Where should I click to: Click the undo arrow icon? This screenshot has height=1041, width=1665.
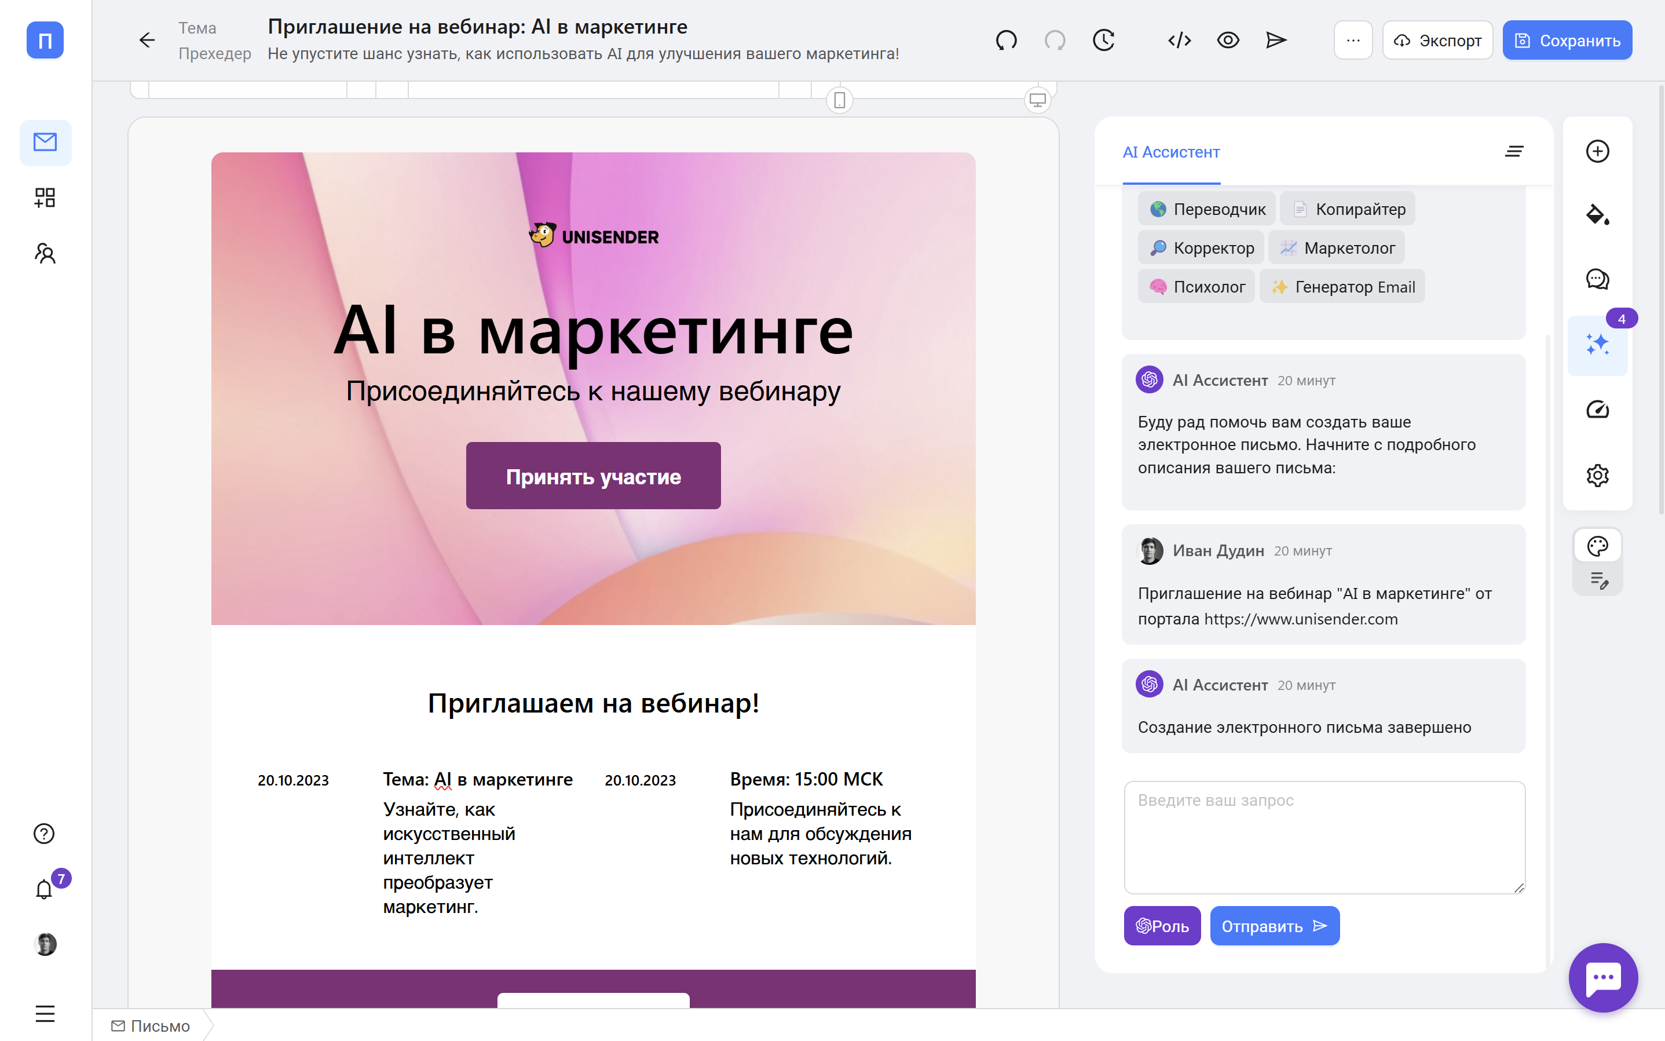coord(1005,40)
